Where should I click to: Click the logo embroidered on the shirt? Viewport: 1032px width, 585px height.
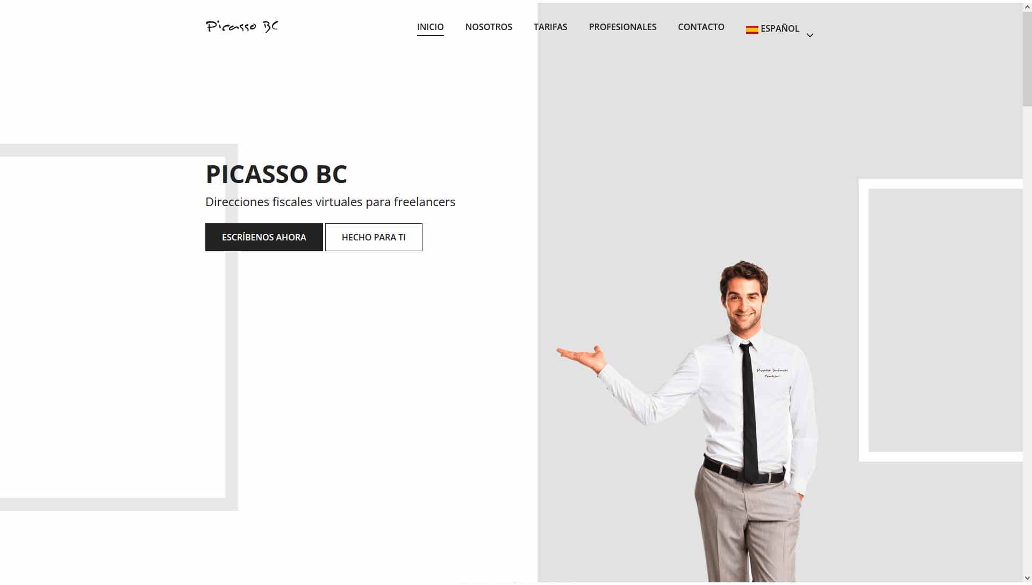pos(772,373)
